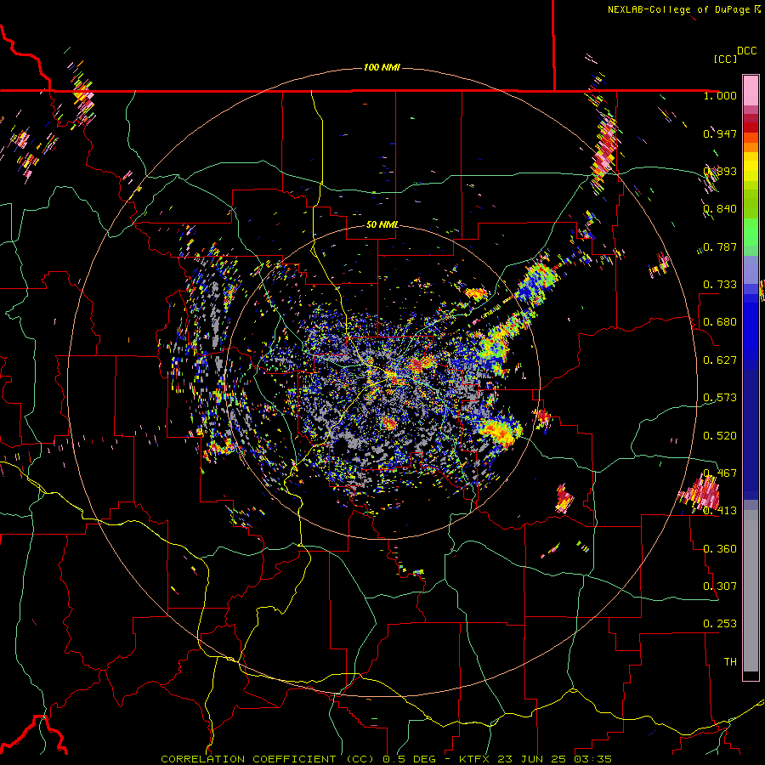Click the 50 NMI range ring label
The width and height of the screenshot is (765, 765).
point(382,224)
